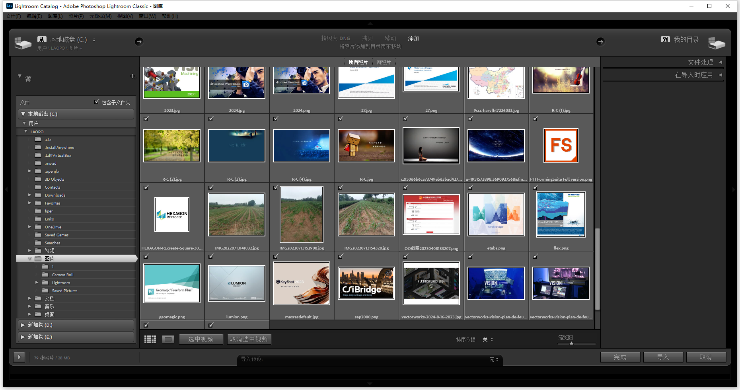The width and height of the screenshot is (740, 390).
Task: Select Saved Pictures folder
Action: 64,291
